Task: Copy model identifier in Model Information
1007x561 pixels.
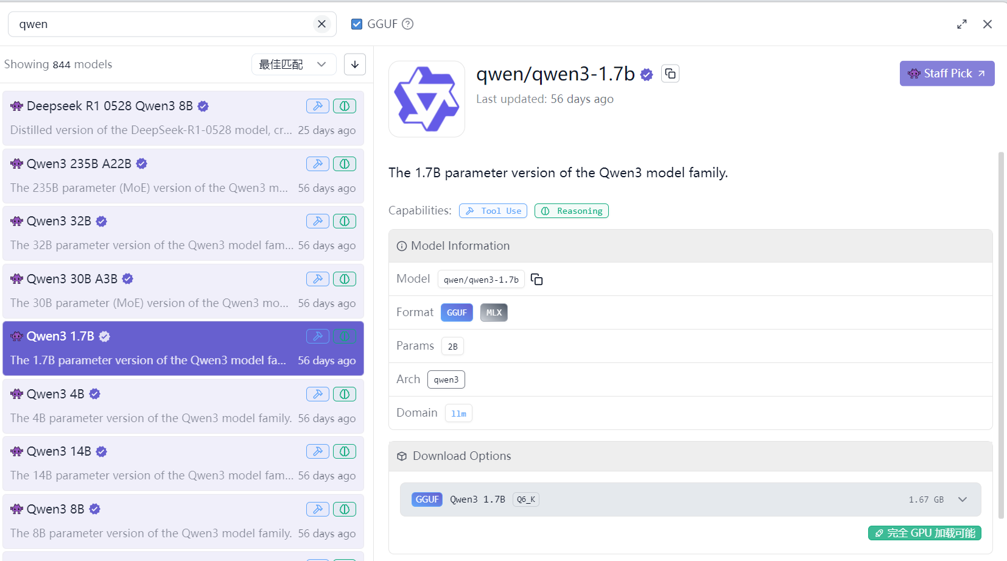Action: (x=536, y=279)
